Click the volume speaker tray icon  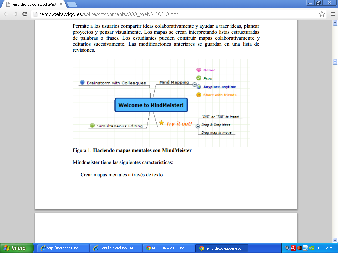[x=299, y=248]
